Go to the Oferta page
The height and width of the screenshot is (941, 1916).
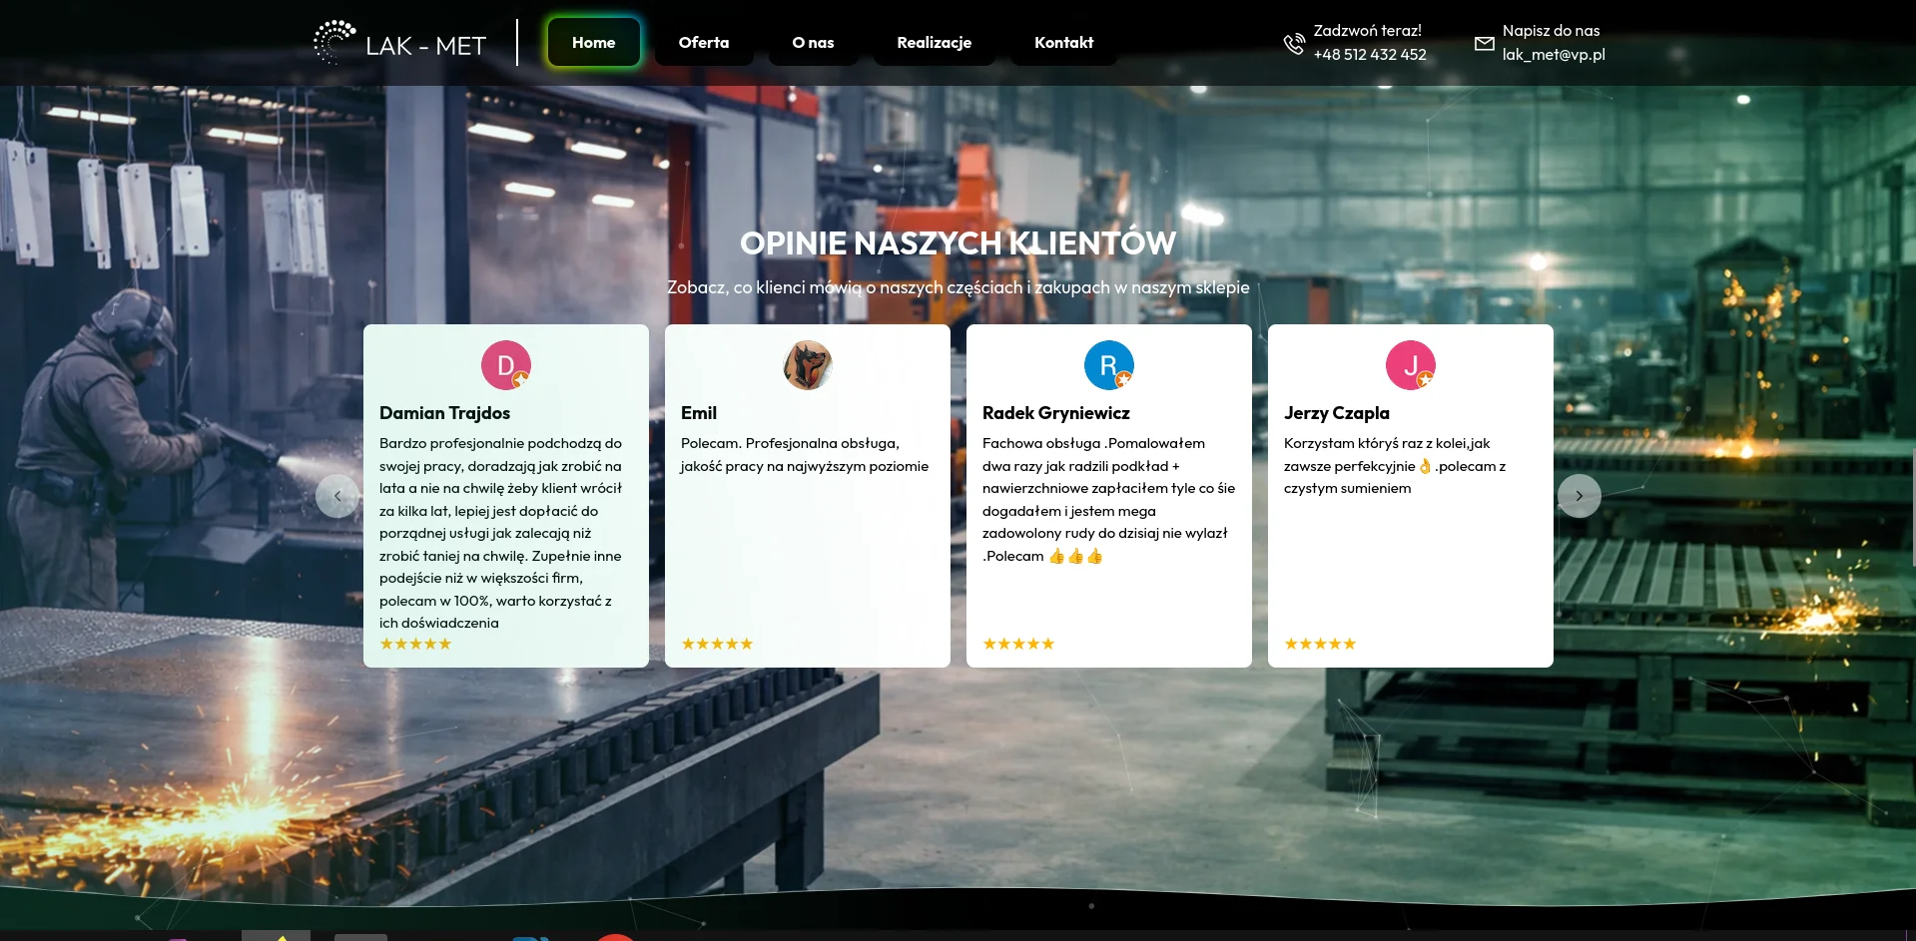coord(703,43)
